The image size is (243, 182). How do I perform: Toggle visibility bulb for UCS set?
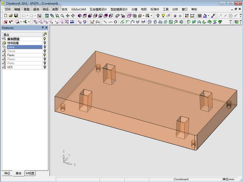45,67
